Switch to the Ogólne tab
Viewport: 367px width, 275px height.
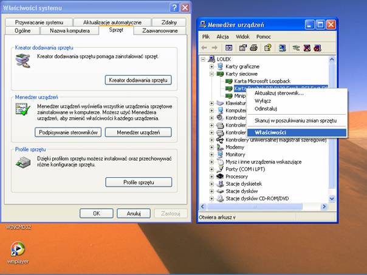point(22,30)
